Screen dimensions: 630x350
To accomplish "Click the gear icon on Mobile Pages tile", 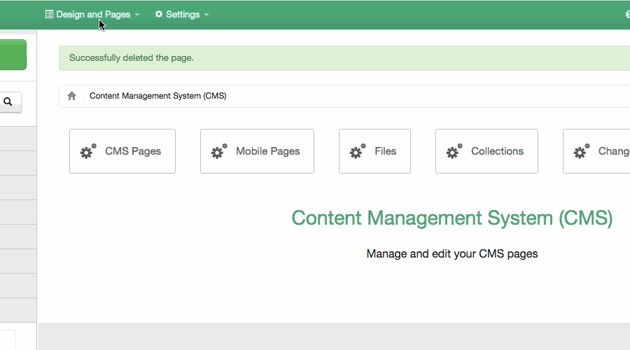I will [x=219, y=151].
